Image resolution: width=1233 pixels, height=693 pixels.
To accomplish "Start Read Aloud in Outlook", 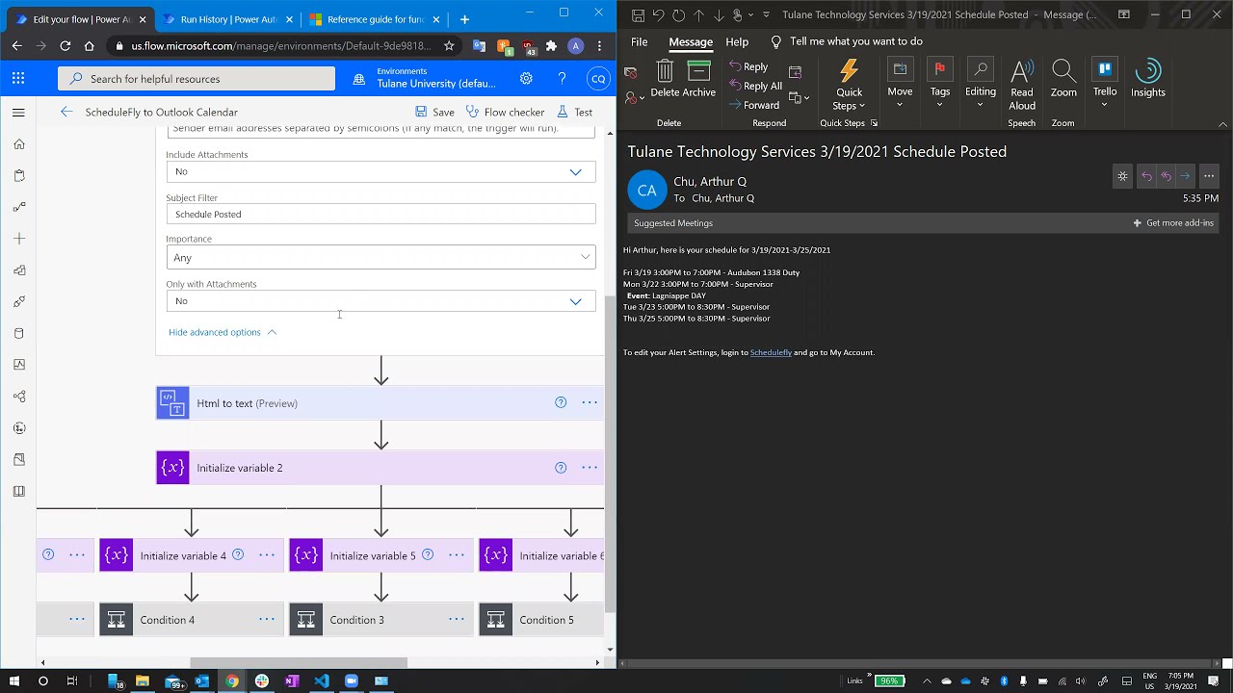I will point(1022,86).
